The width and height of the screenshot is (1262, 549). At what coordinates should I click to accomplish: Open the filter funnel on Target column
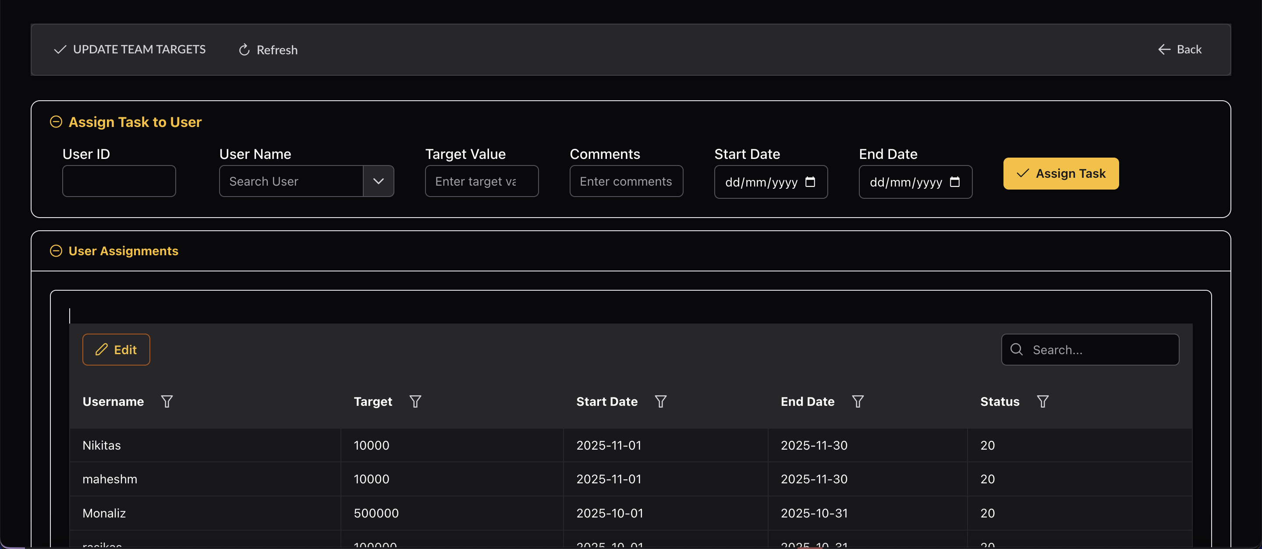pos(415,401)
